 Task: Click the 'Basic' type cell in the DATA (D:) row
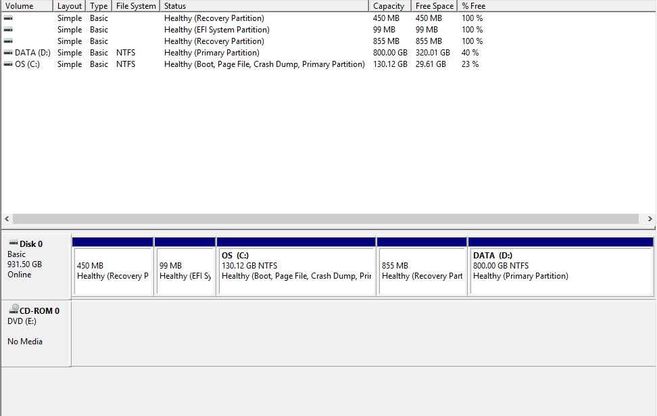pyautogui.click(x=99, y=52)
